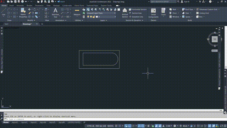
Task: Close the Drawing1 tab
Action: coord(37,24)
